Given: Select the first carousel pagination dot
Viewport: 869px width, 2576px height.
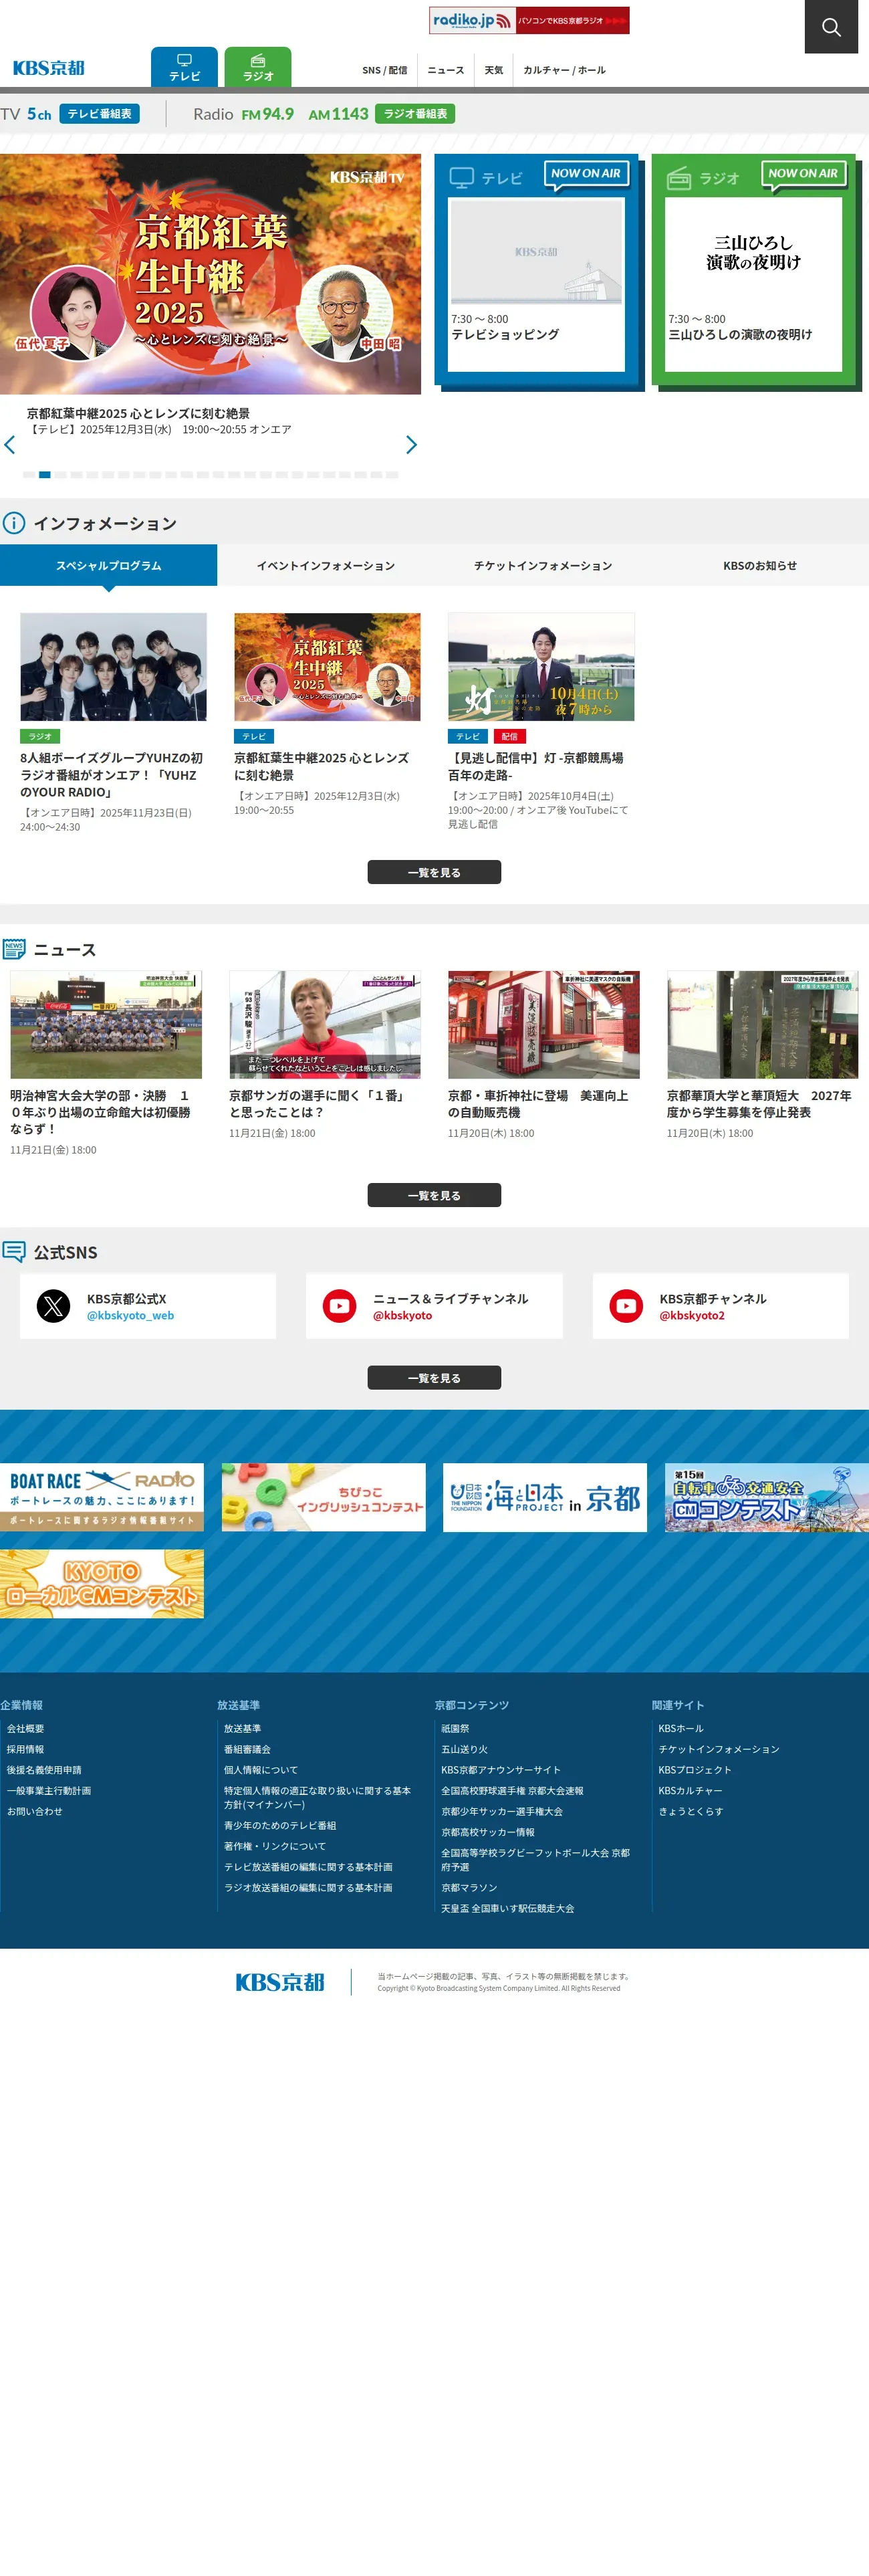Looking at the screenshot, I should click(x=29, y=475).
